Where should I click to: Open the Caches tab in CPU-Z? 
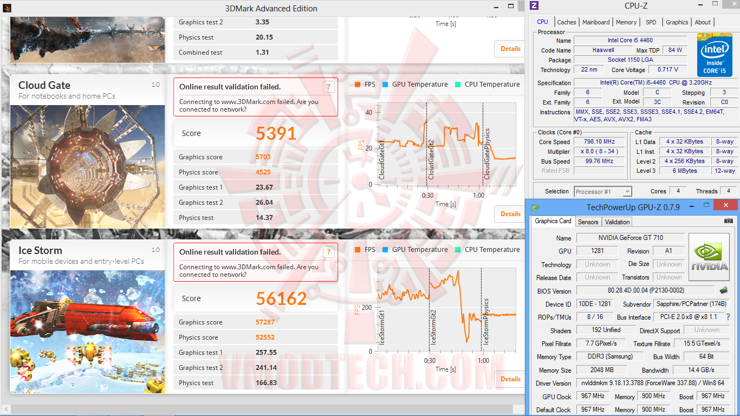tap(567, 22)
